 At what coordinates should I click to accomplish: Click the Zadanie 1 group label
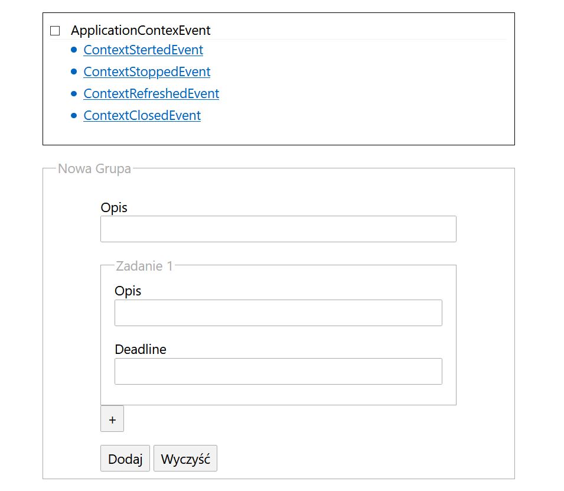click(x=144, y=266)
